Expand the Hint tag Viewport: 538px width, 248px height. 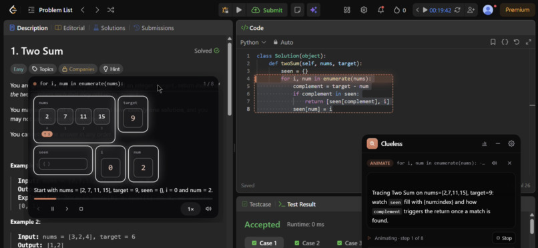tap(111, 69)
